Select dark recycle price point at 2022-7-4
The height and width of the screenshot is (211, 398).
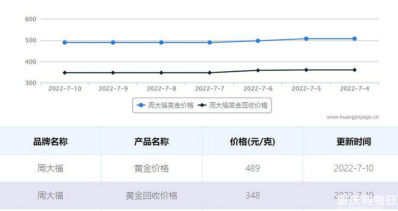click(x=355, y=70)
